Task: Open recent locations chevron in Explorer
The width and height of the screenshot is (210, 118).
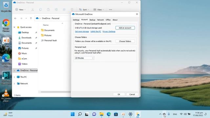Action: [26, 18]
